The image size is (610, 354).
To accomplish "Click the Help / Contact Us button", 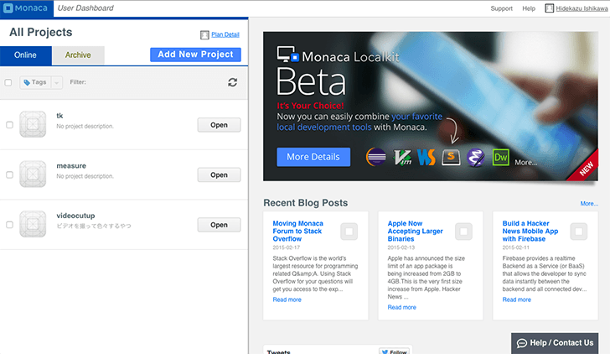I will coord(556,343).
